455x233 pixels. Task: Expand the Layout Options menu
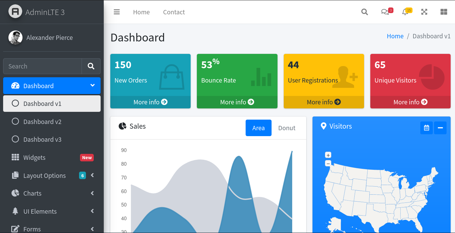(44, 176)
